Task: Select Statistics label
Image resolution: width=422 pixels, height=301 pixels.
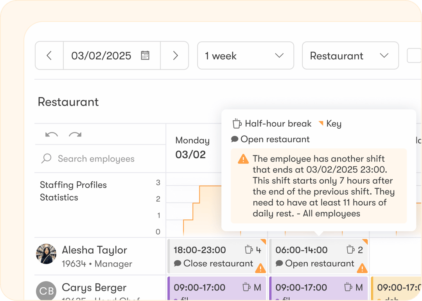Action: (59, 197)
